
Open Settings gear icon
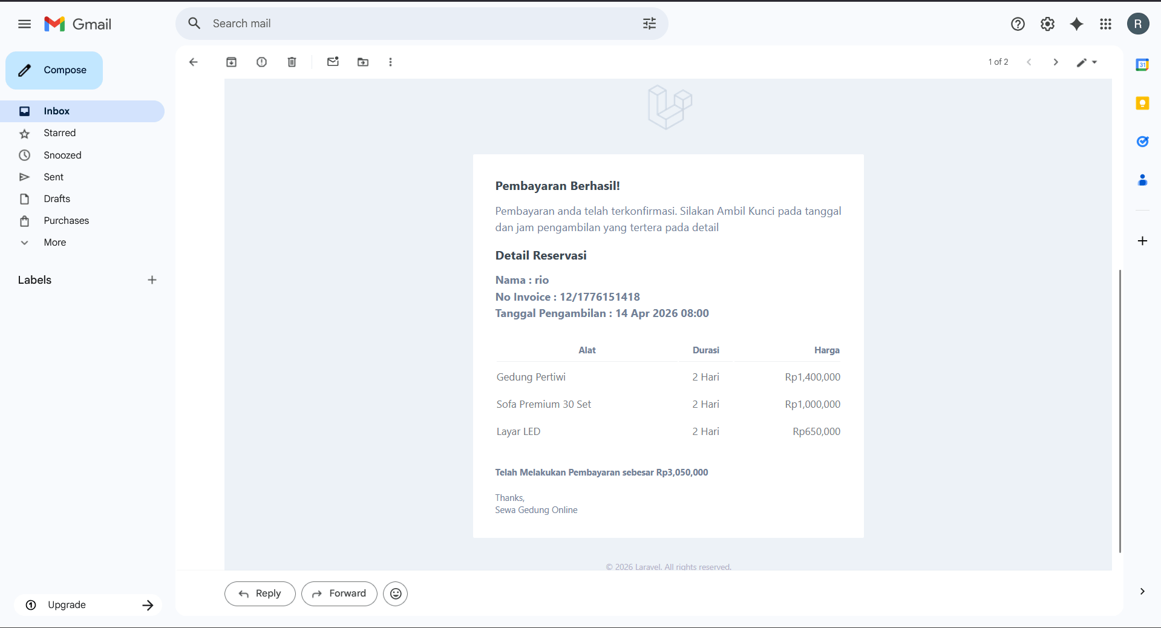[1047, 24]
